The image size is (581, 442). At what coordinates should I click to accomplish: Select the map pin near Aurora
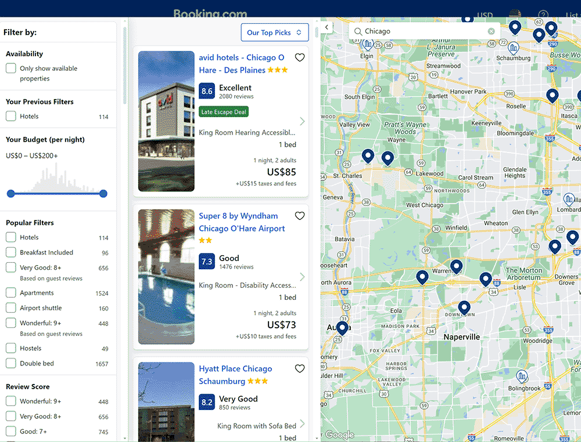coord(343,328)
